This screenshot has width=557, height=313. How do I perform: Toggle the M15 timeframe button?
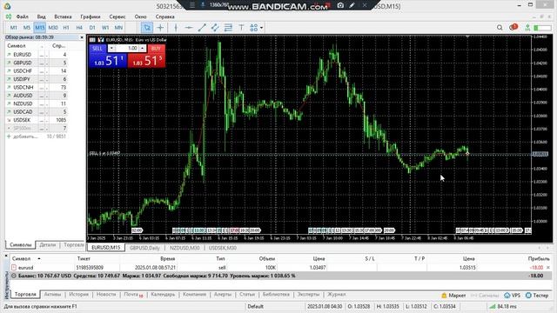pyautogui.click(x=40, y=27)
